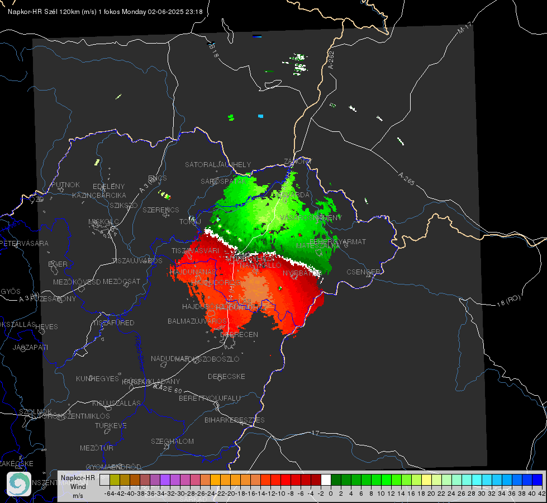Select the SZEGHALOM label
Viewport: 547px width, 503px height.
pyautogui.click(x=172, y=441)
